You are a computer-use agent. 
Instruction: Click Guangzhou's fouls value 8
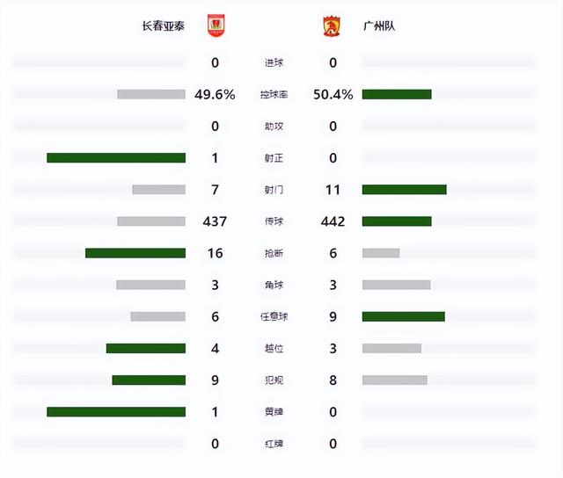point(333,380)
